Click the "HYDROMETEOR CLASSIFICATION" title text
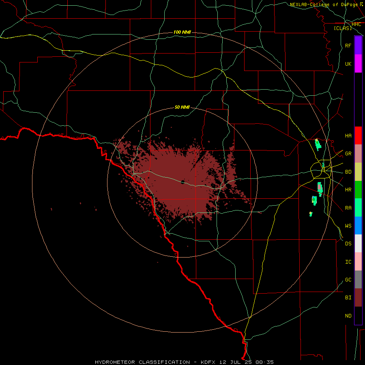 [142, 362]
